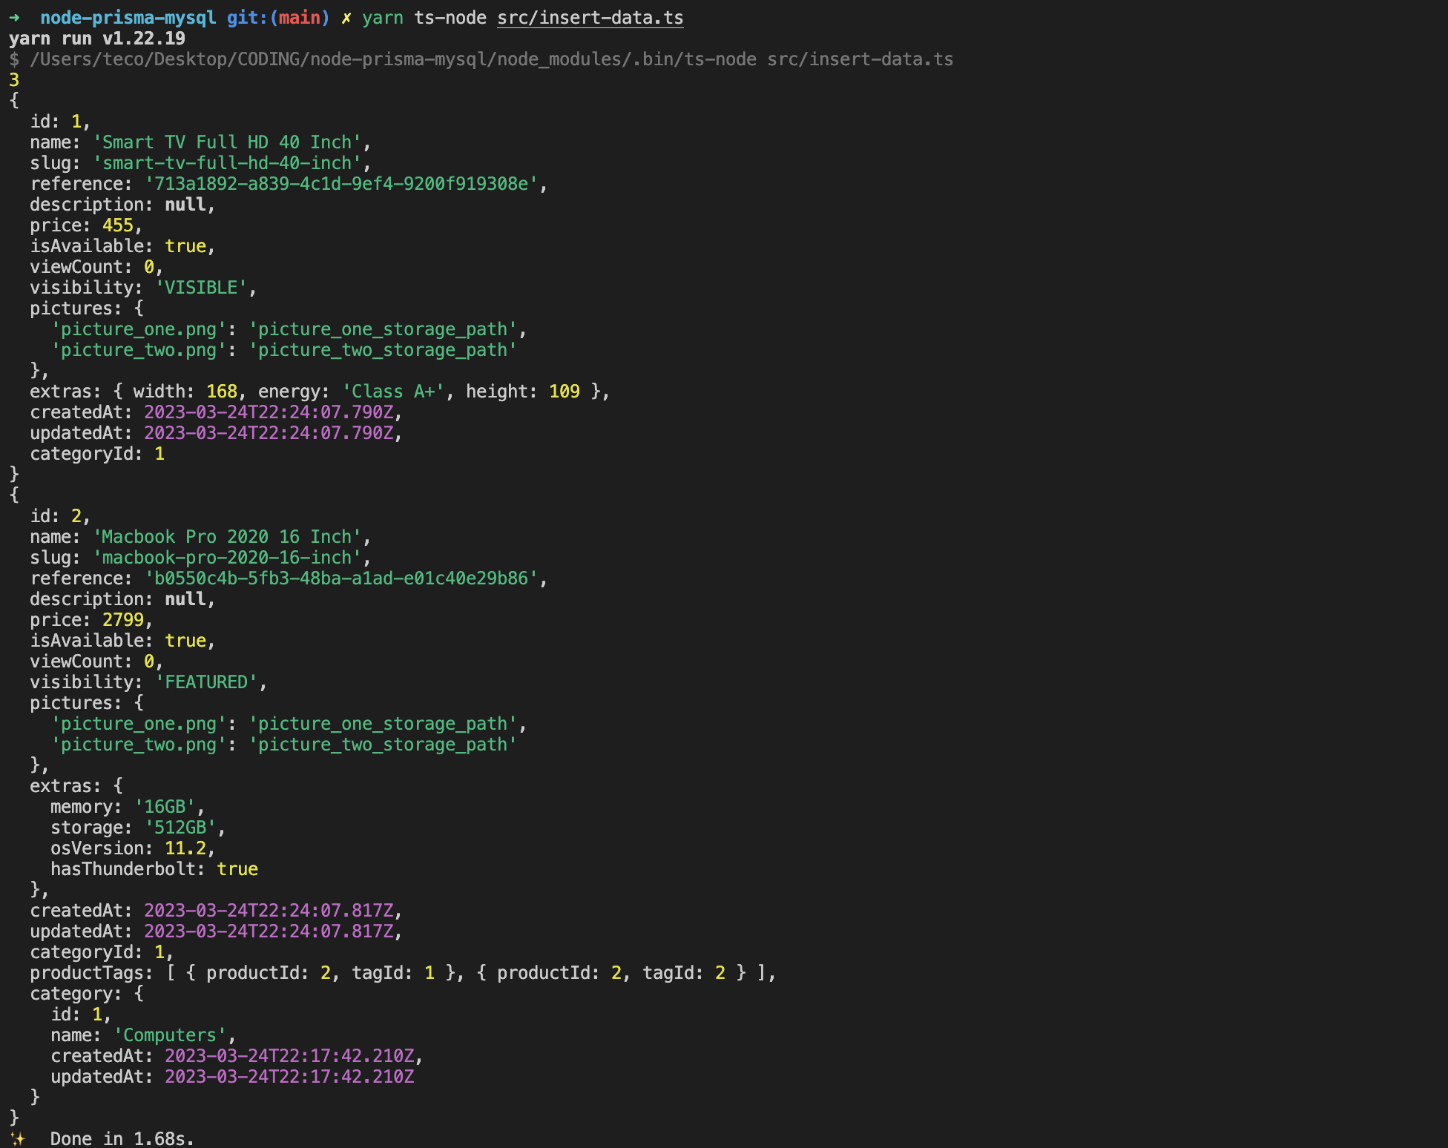
Task: Click category updatedAt 2023-03-24T22:17:42.210Z
Action: tap(289, 1077)
